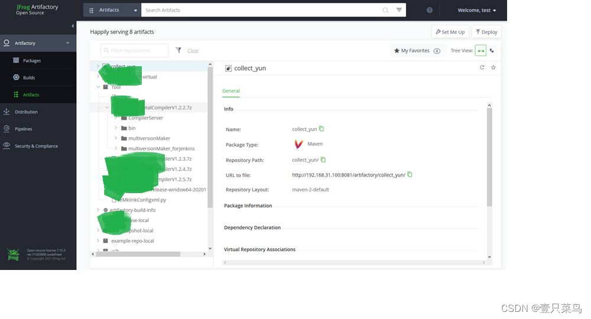Collapse the Tool repository tree node
This screenshot has width=591, height=319.
click(98, 87)
